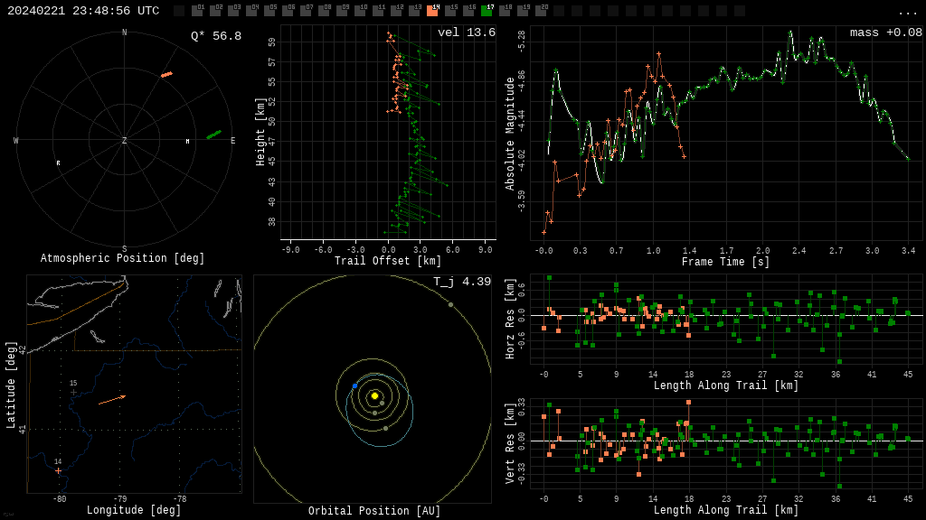Click the mass +0.08 readout
926x520 pixels.
coord(885,32)
